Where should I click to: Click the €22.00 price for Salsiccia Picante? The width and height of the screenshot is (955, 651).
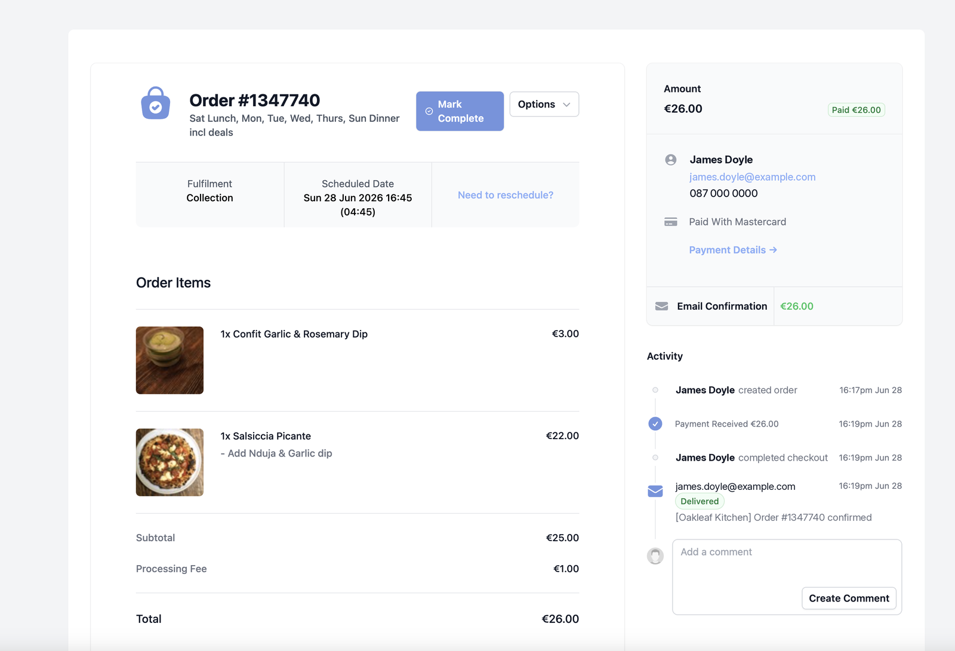click(x=562, y=436)
